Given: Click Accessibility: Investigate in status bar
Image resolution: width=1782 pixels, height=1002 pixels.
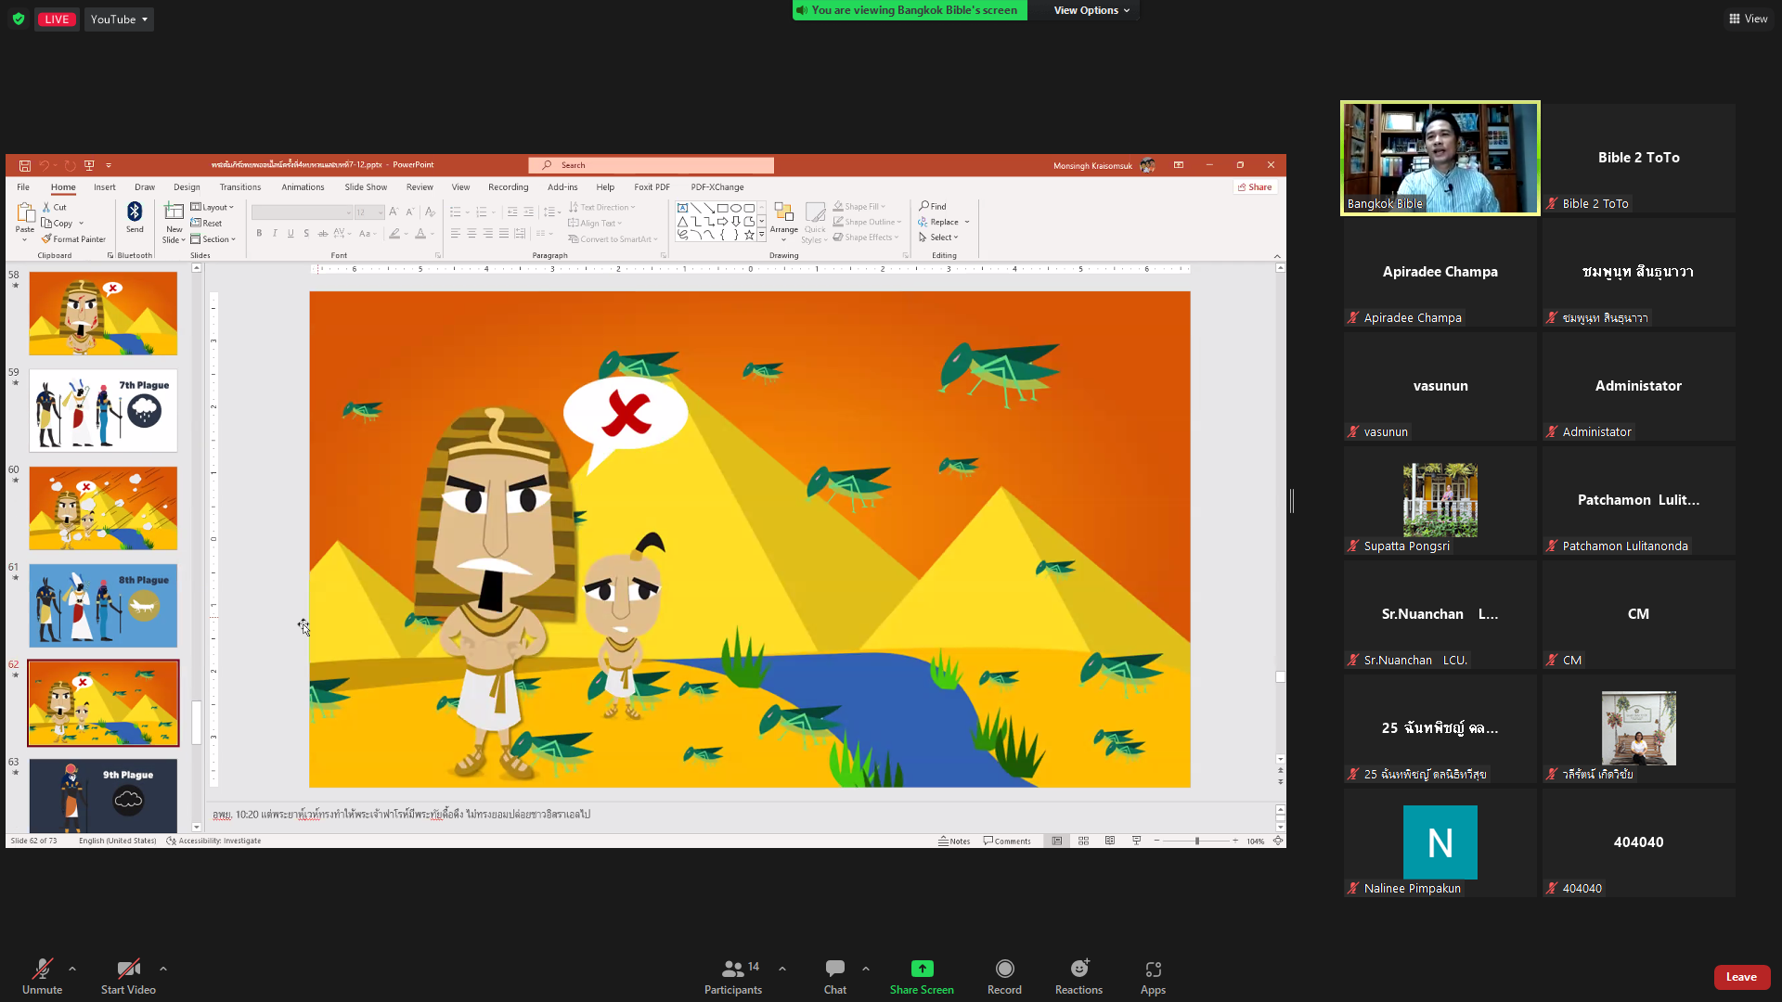Looking at the screenshot, I should click(x=214, y=841).
